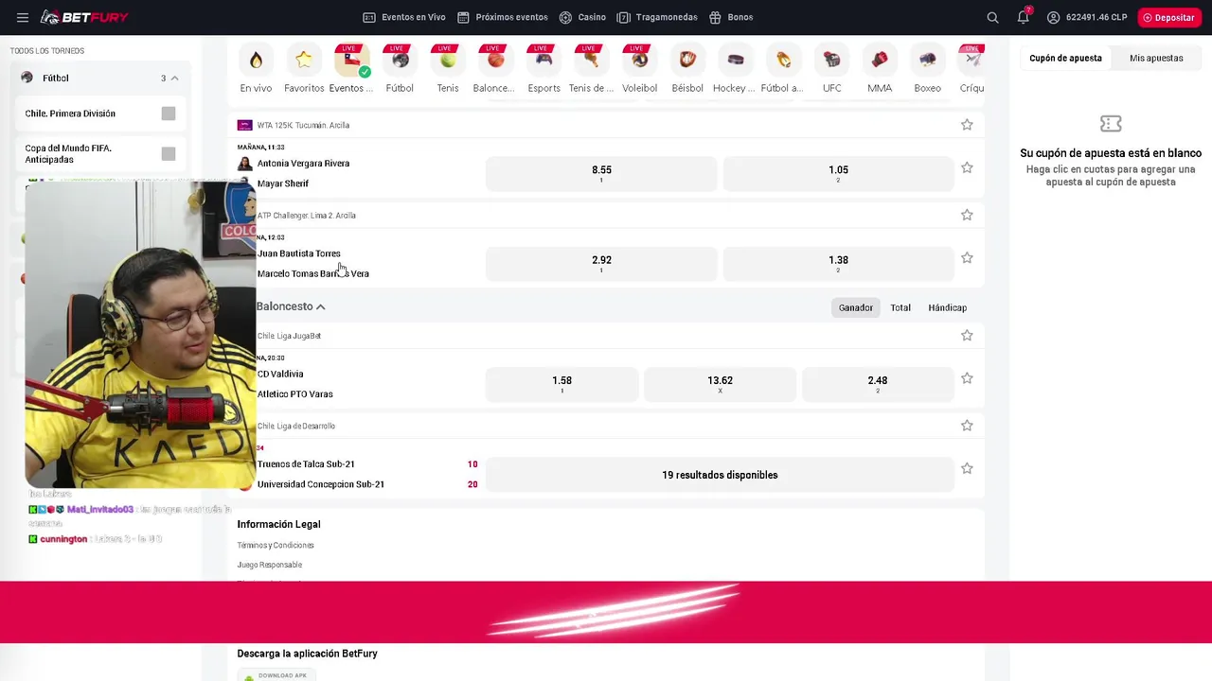Select the Total market tab
Image resolution: width=1212 pixels, height=681 pixels.
[900, 307]
